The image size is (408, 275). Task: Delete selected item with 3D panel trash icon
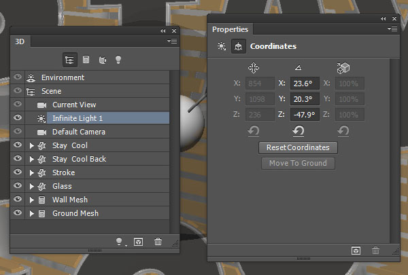tap(158, 241)
